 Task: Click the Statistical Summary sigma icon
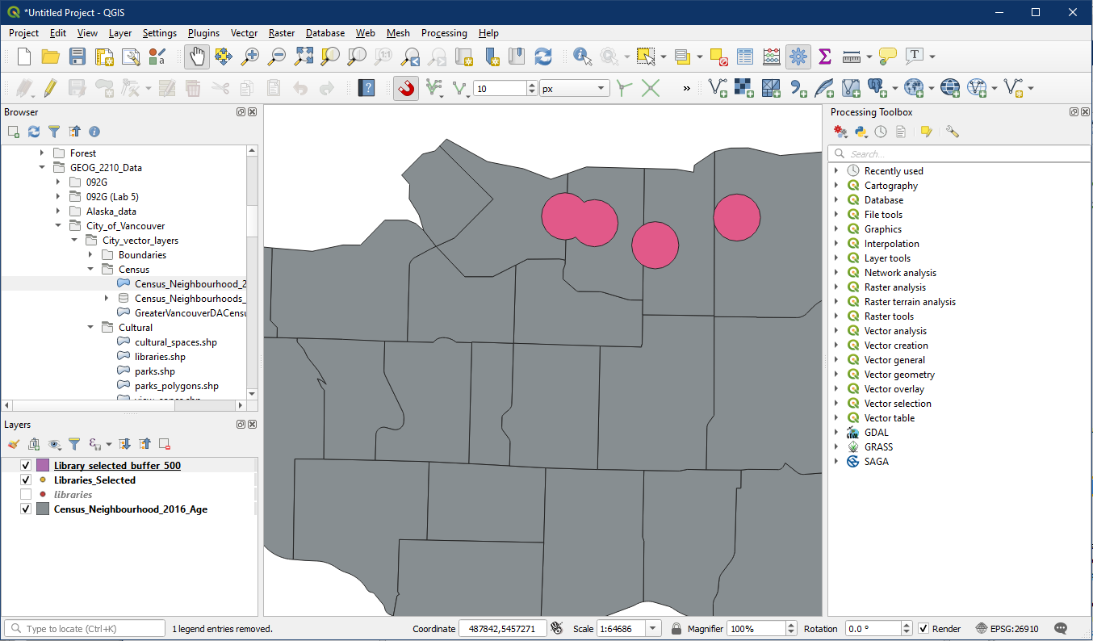coord(824,57)
